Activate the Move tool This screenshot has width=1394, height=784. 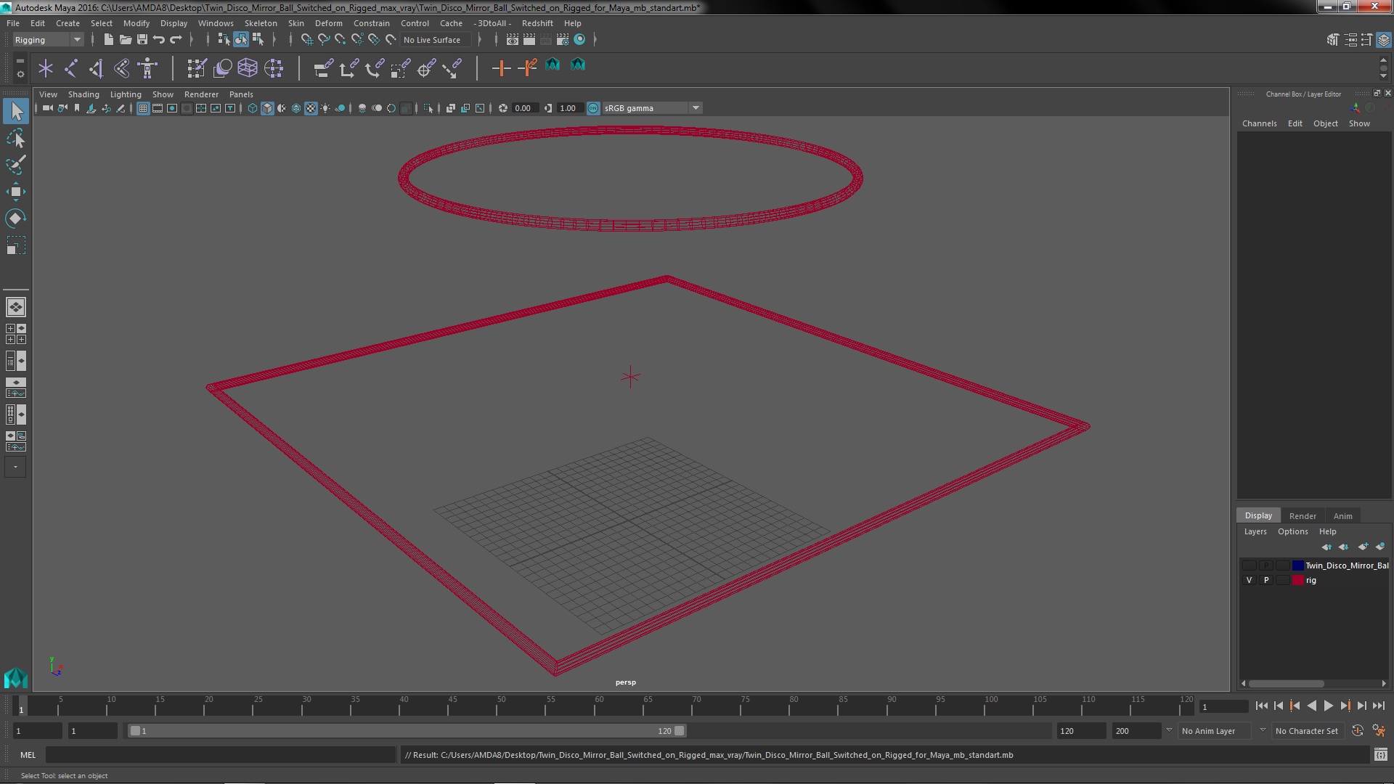(16, 192)
